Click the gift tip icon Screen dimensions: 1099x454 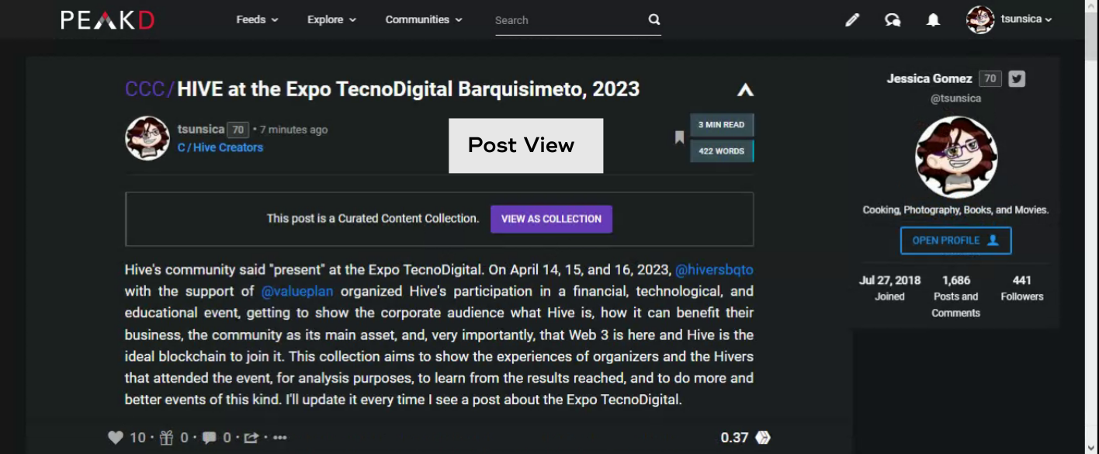click(x=166, y=438)
